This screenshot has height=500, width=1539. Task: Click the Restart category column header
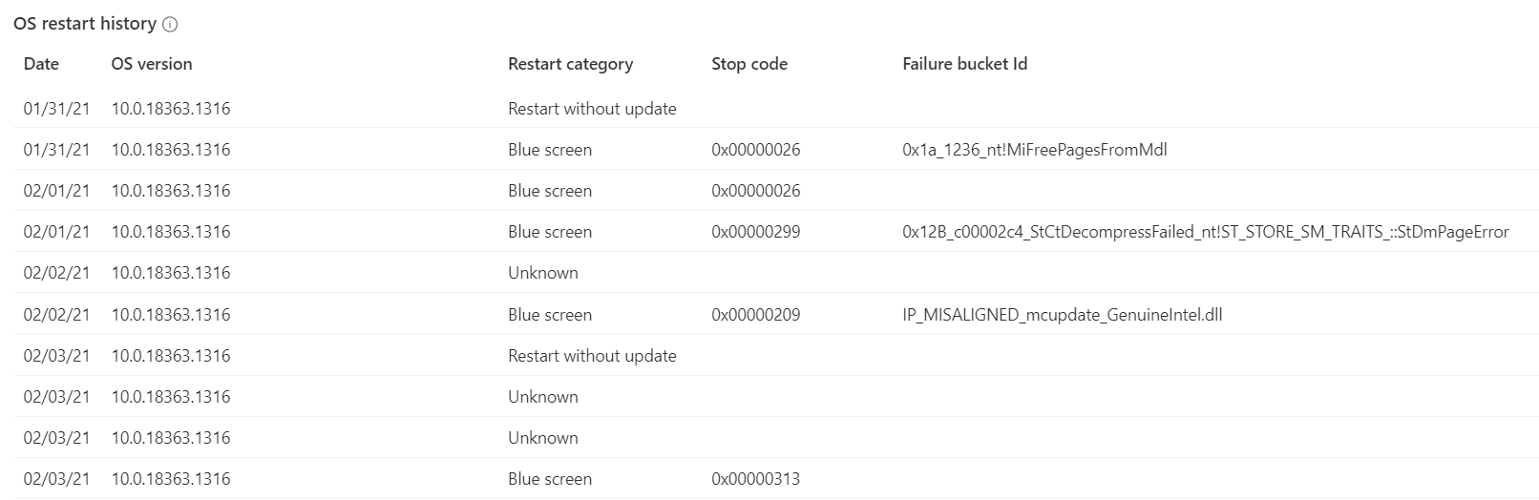(x=570, y=64)
